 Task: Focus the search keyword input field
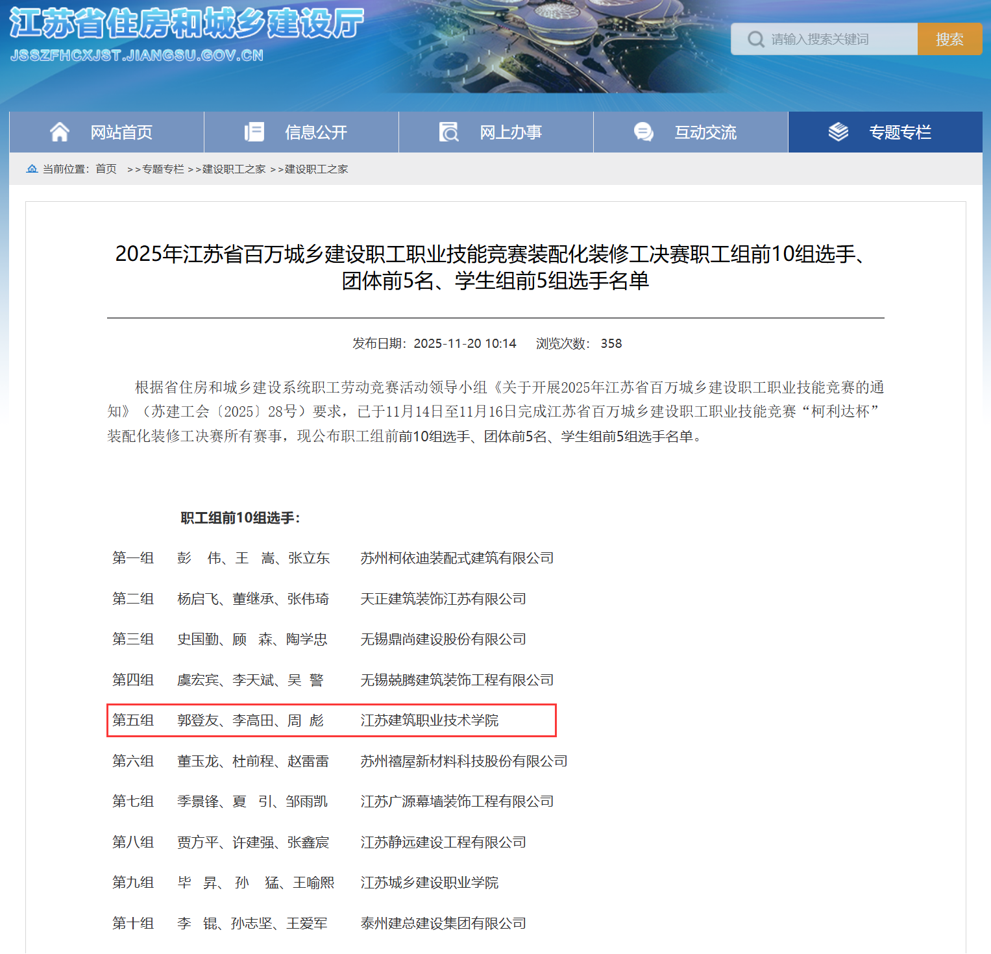[837, 40]
